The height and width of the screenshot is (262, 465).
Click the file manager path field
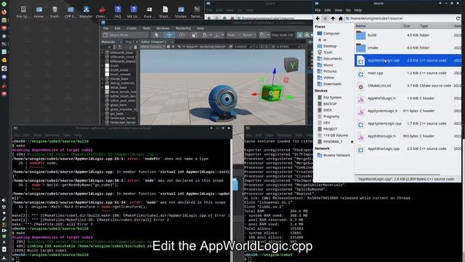coord(399,18)
